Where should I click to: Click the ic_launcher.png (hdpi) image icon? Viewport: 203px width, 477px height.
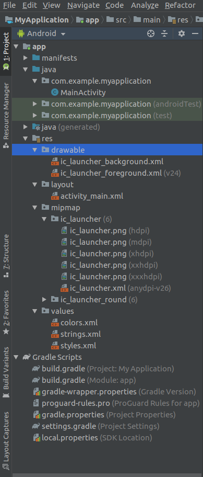tap(64, 231)
